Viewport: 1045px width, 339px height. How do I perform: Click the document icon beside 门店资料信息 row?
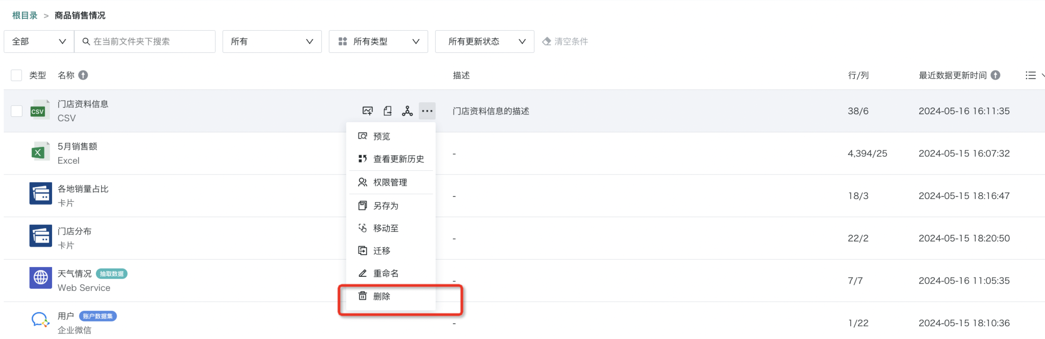click(387, 111)
